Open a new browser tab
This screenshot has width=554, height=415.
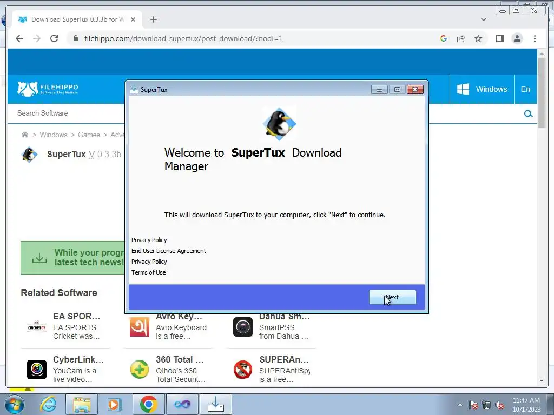click(153, 19)
